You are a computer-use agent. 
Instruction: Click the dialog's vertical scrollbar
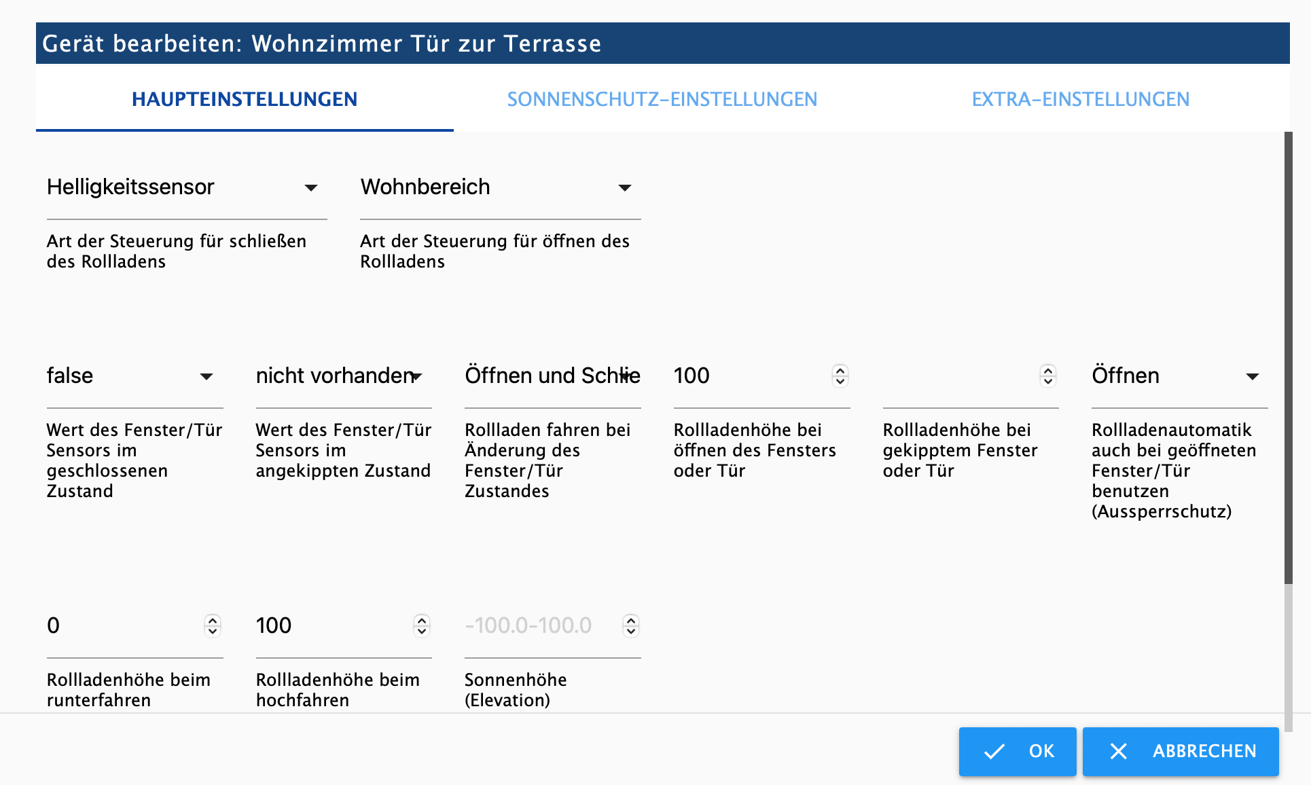pos(1289,358)
